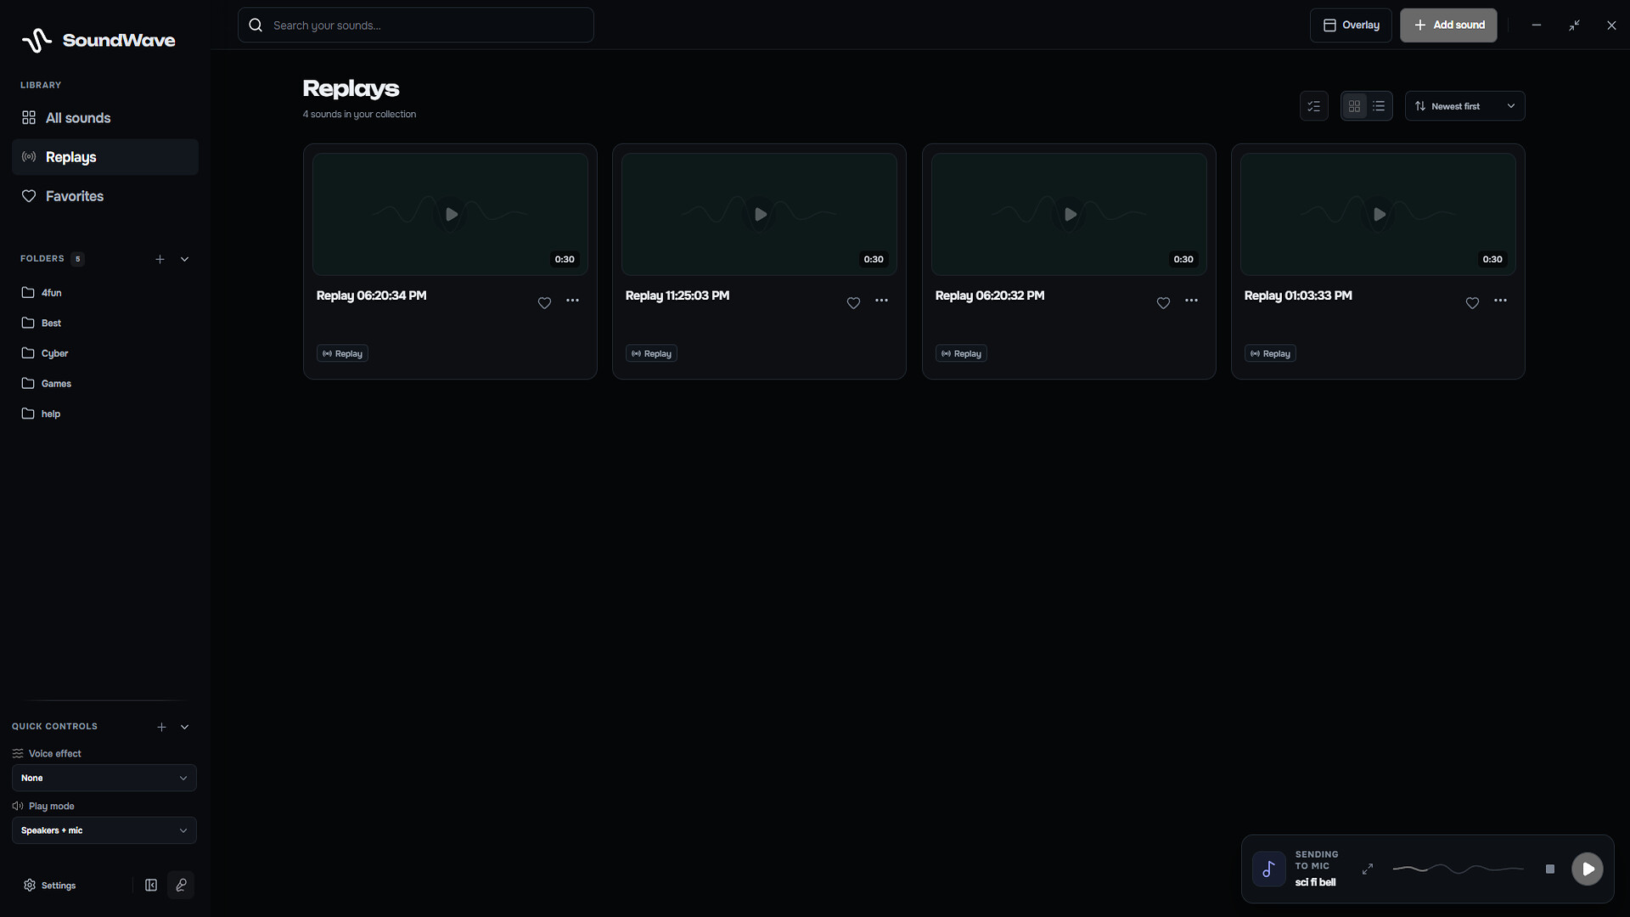Select Replays in the sidebar
Screen dimensions: 1630x917
coord(105,157)
